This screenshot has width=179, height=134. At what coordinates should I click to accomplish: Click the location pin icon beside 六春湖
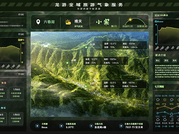click(x=38, y=22)
